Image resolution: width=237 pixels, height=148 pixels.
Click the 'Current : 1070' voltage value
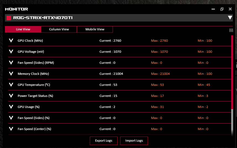click(x=110, y=52)
